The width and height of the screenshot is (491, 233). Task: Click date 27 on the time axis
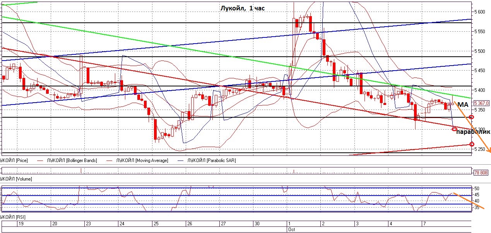[x=223, y=224]
